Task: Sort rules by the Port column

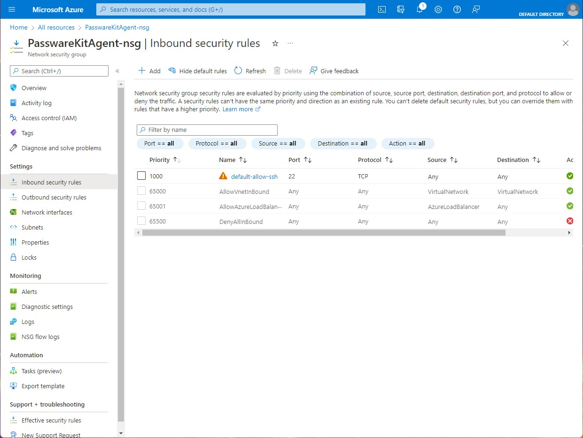Action: pos(300,160)
